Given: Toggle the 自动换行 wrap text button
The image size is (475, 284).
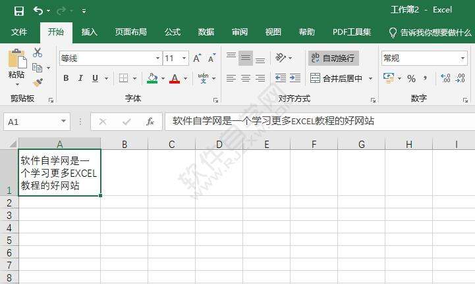Looking at the screenshot, I should pyautogui.click(x=333, y=58).
